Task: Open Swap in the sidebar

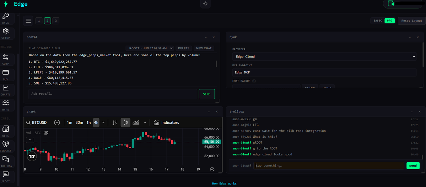Action: coord(6,60)
